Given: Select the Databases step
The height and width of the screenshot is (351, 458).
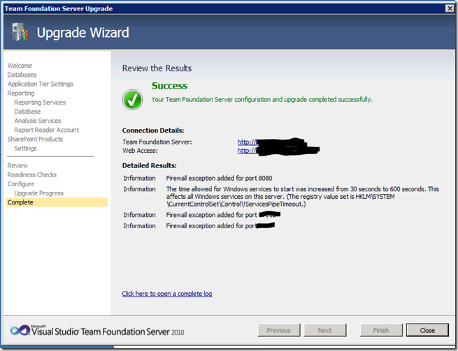Looking at the screenshot, I should (x=22, y=75).
